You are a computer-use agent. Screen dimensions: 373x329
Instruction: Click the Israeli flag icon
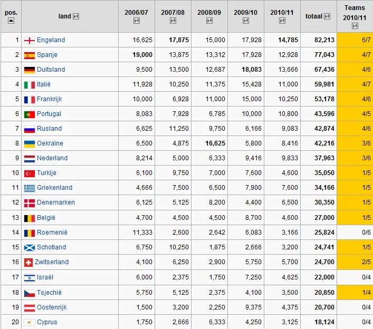(x=30, y=278)
